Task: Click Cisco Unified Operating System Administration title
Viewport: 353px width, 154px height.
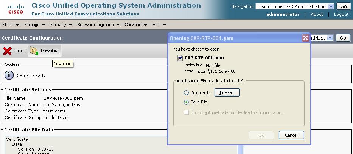Action: [116, 5]
